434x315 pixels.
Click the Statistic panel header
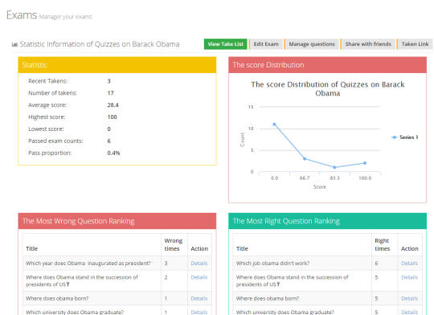pos(117,65)
